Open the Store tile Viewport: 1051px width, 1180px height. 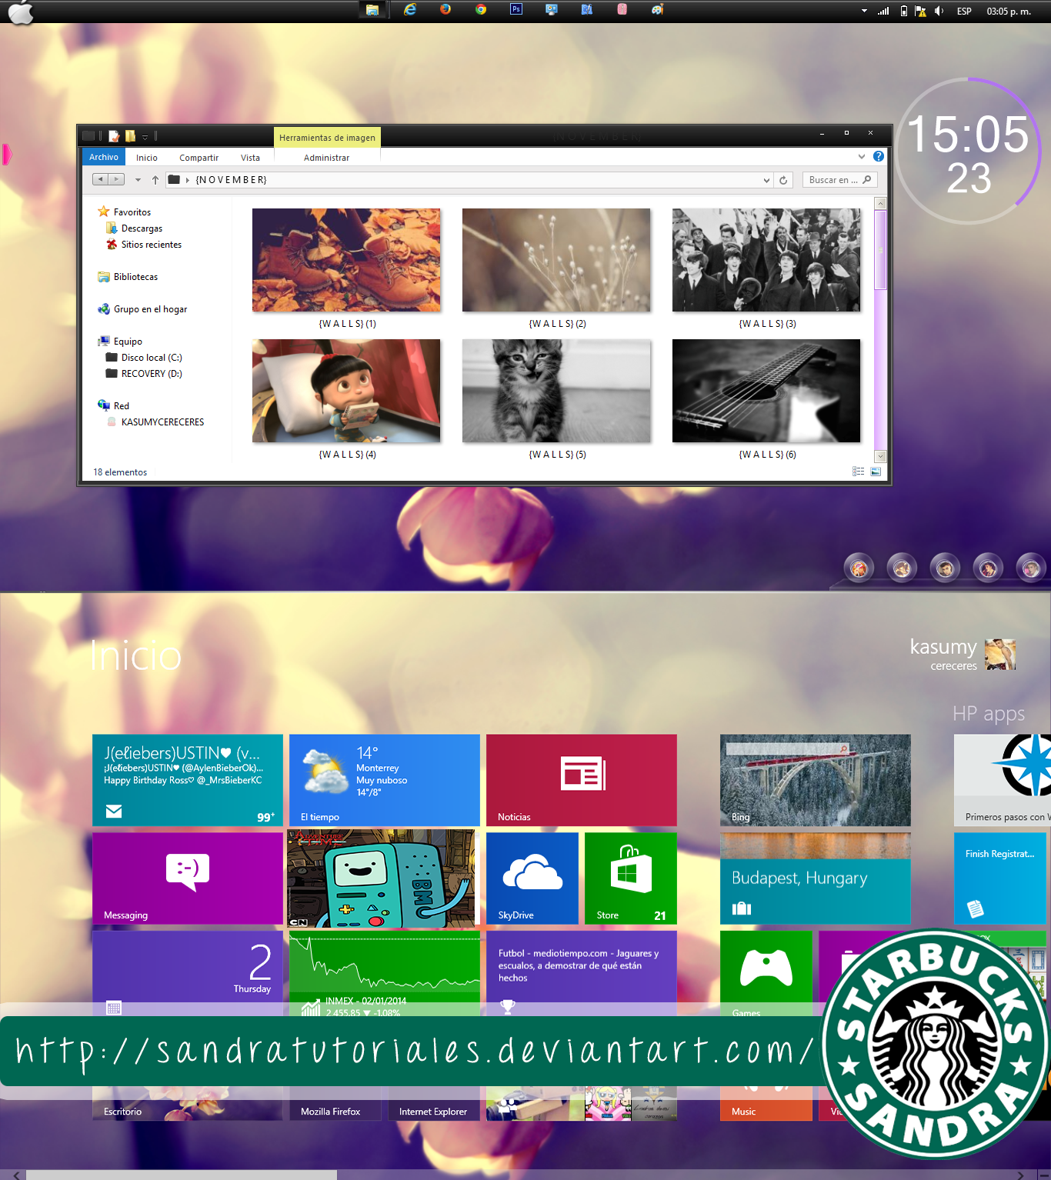(631, 878)
